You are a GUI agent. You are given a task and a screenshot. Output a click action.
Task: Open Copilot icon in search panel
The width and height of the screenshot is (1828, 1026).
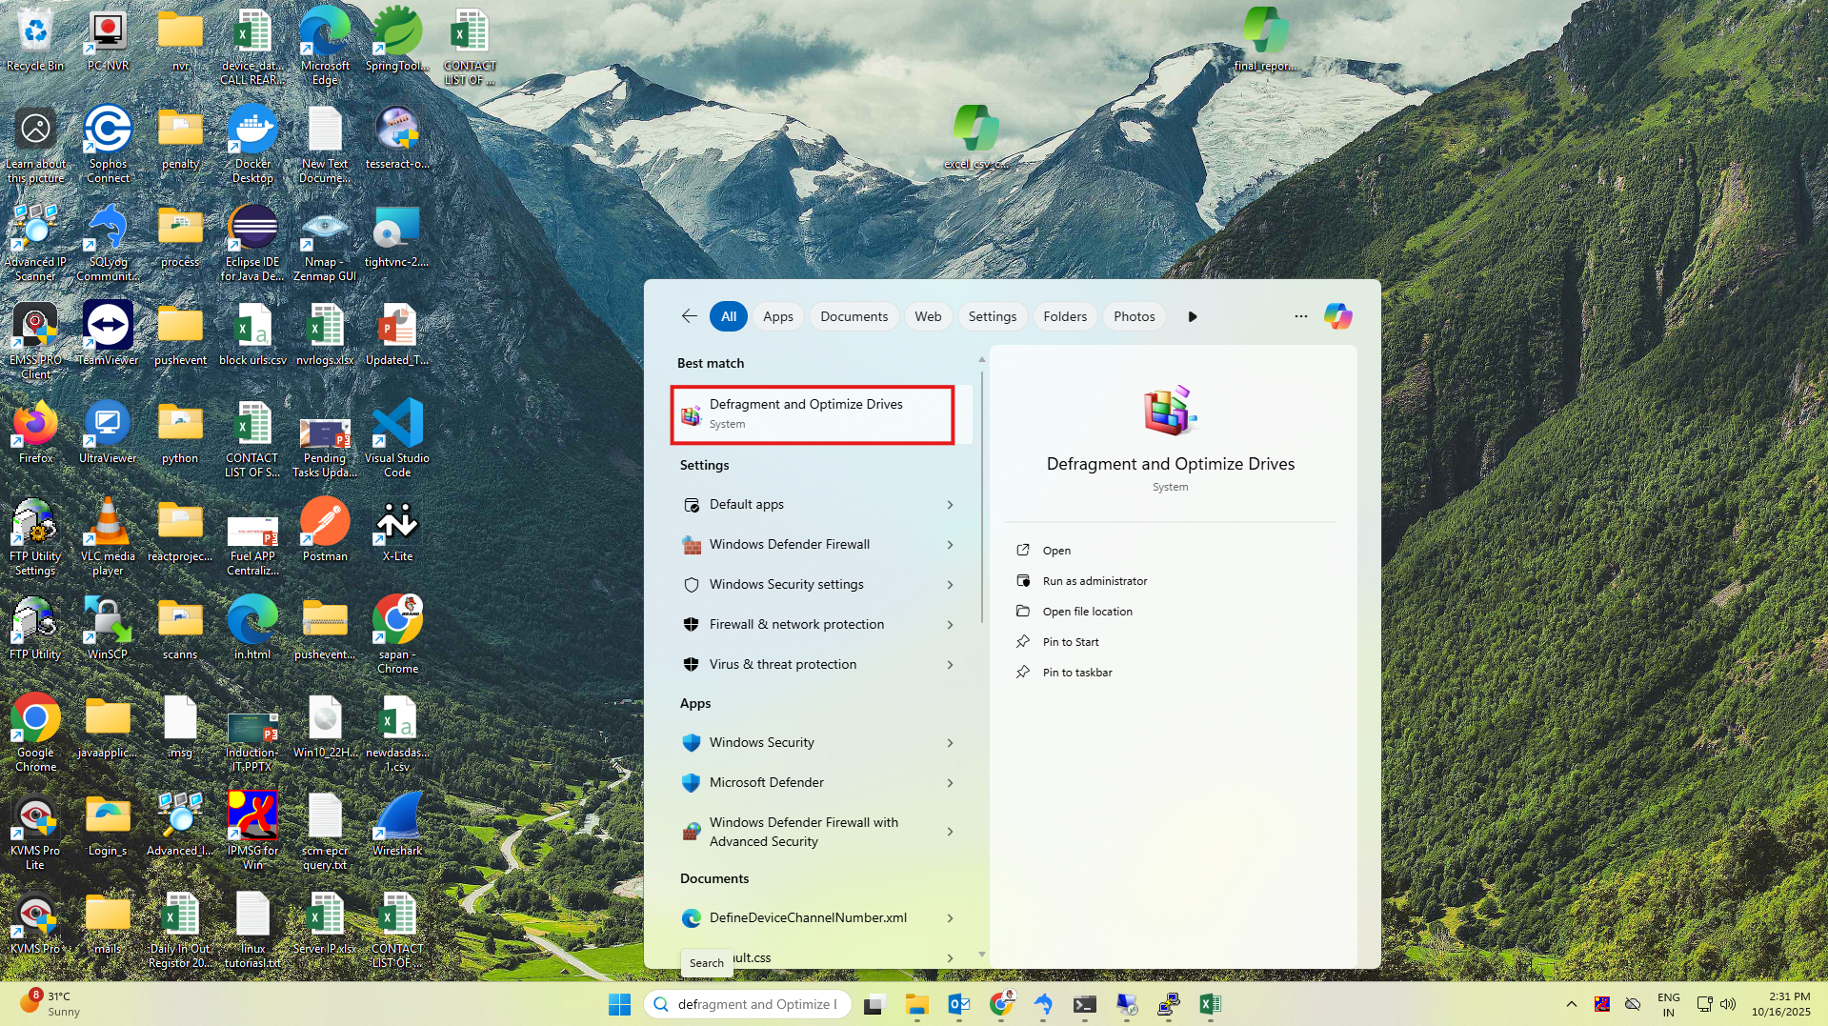[x=1337, y=316]
